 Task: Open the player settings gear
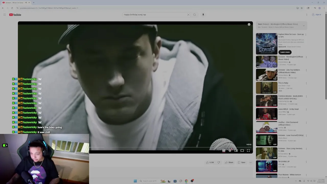[x=230, y=151]
